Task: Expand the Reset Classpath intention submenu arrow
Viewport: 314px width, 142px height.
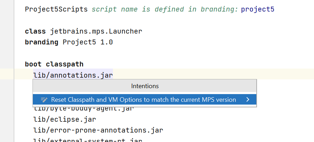Action: (248, 100)
